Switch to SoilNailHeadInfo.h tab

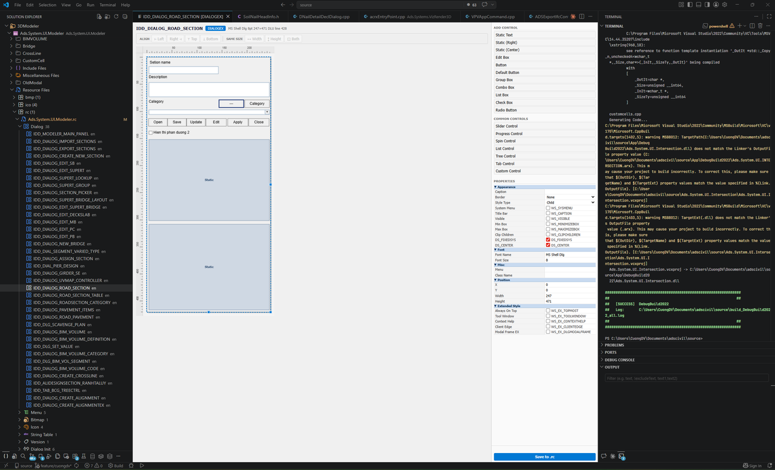(x=260, y=16)
